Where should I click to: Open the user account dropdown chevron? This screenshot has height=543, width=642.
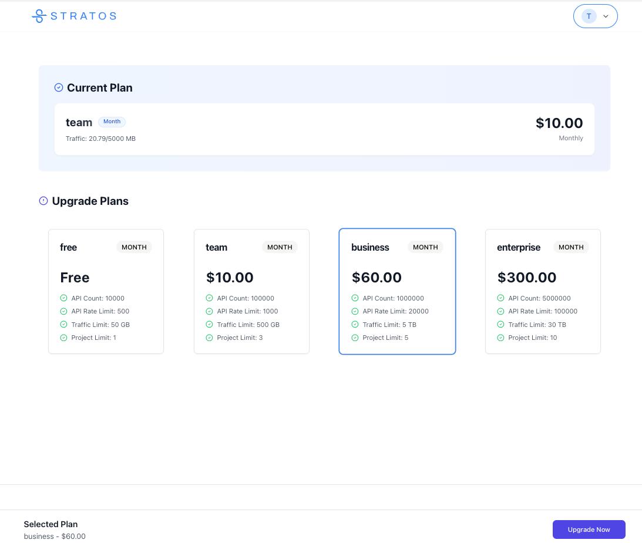606,16
